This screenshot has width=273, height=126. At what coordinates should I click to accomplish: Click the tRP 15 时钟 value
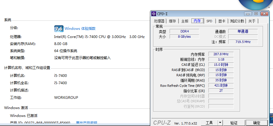point(221,75)
